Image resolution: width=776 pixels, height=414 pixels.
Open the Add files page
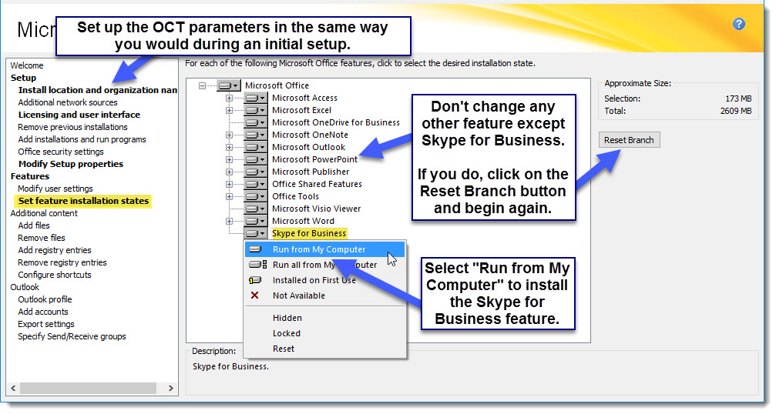point(34,225)
